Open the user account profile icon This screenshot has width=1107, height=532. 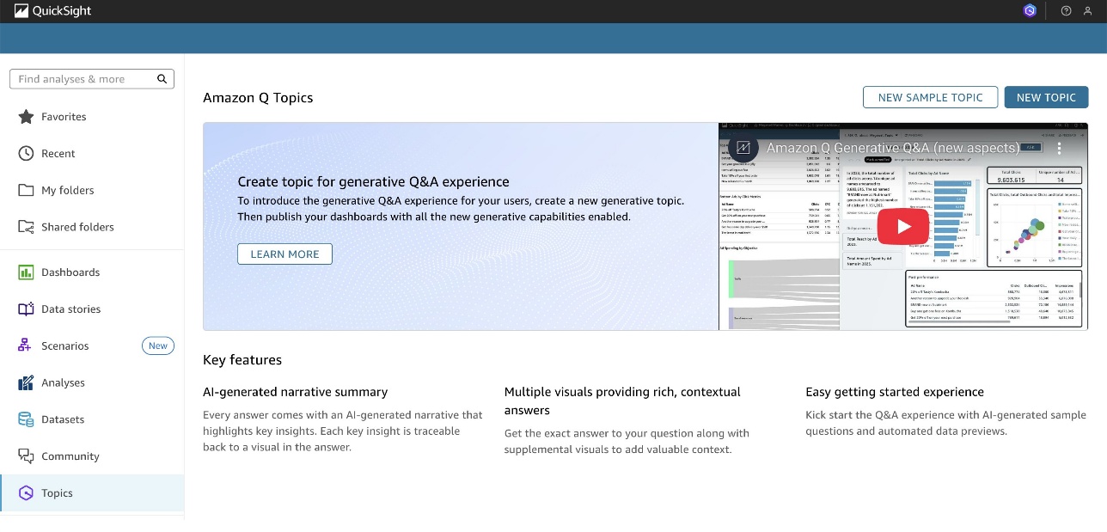[x=1088, y=11]
